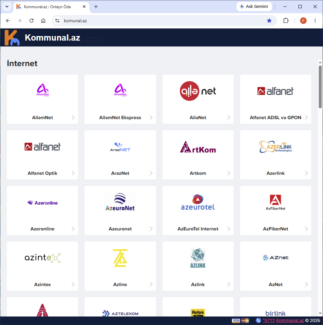Click the ArazNet logo
This screenshot has width=323, height=325.
(120, 147)
